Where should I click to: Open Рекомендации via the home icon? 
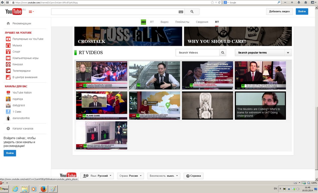click(x=8, y=24)
